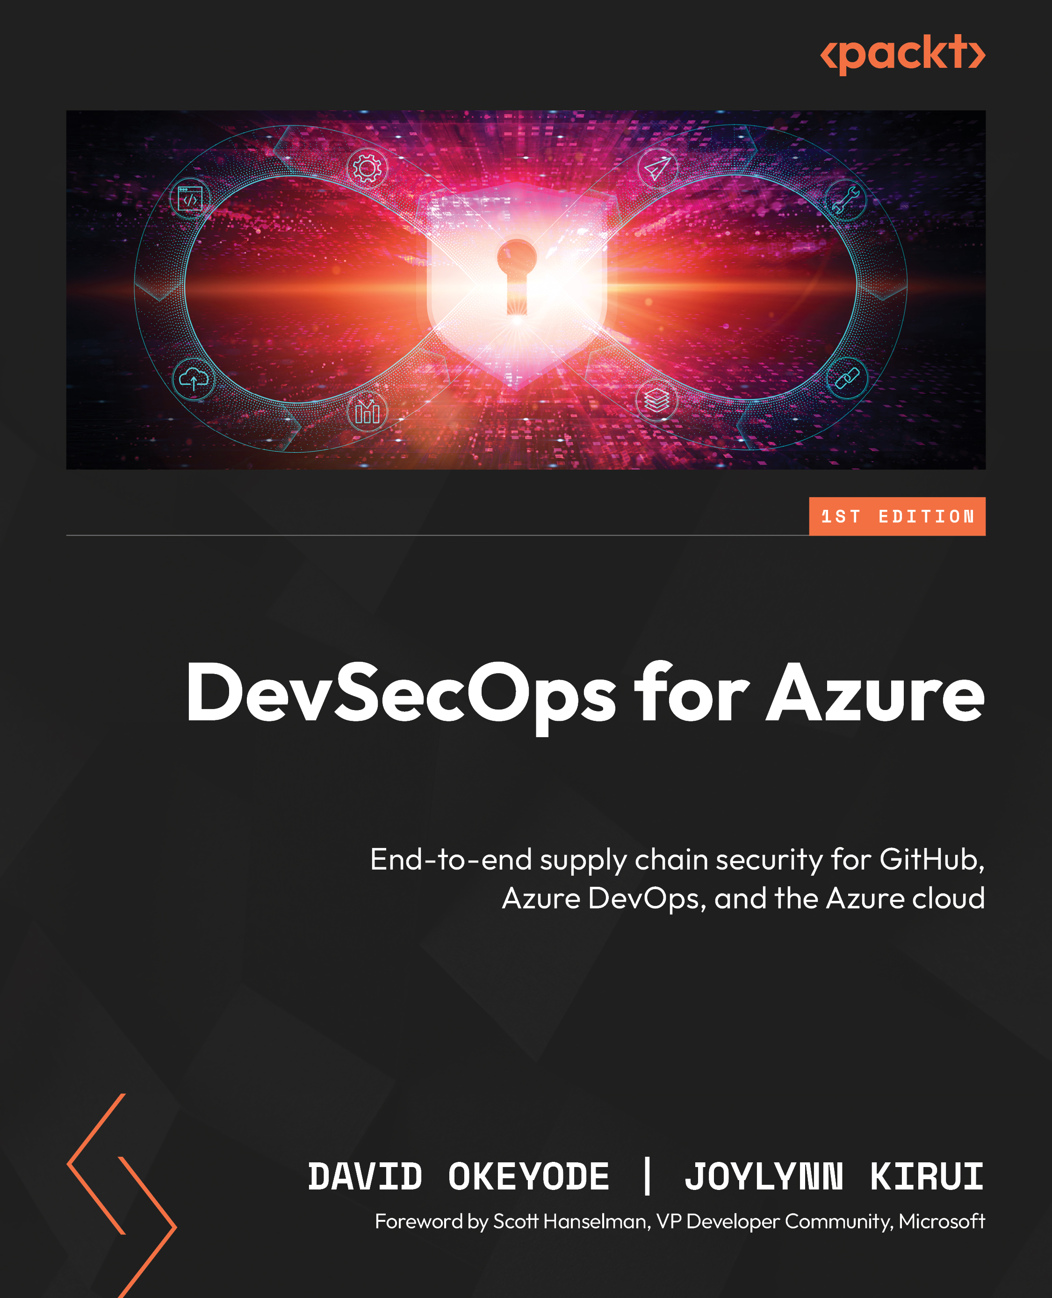
Task: Select the bar chart icon
Action: click(368, 412)
